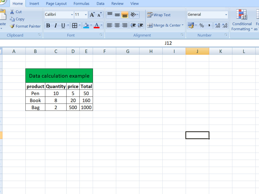
Task: Open Alignment dialog launcher
Action: point(182,35)
